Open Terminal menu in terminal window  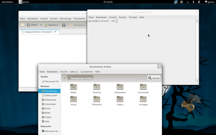(x=133, y=17)
